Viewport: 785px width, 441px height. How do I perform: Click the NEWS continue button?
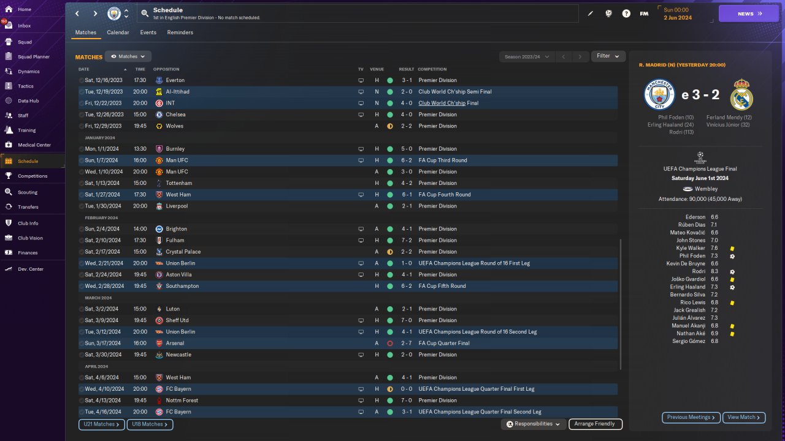[749, 13]
